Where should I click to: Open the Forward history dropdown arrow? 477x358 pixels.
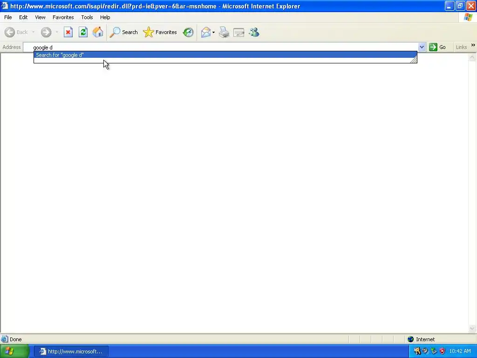pos(57,32)
